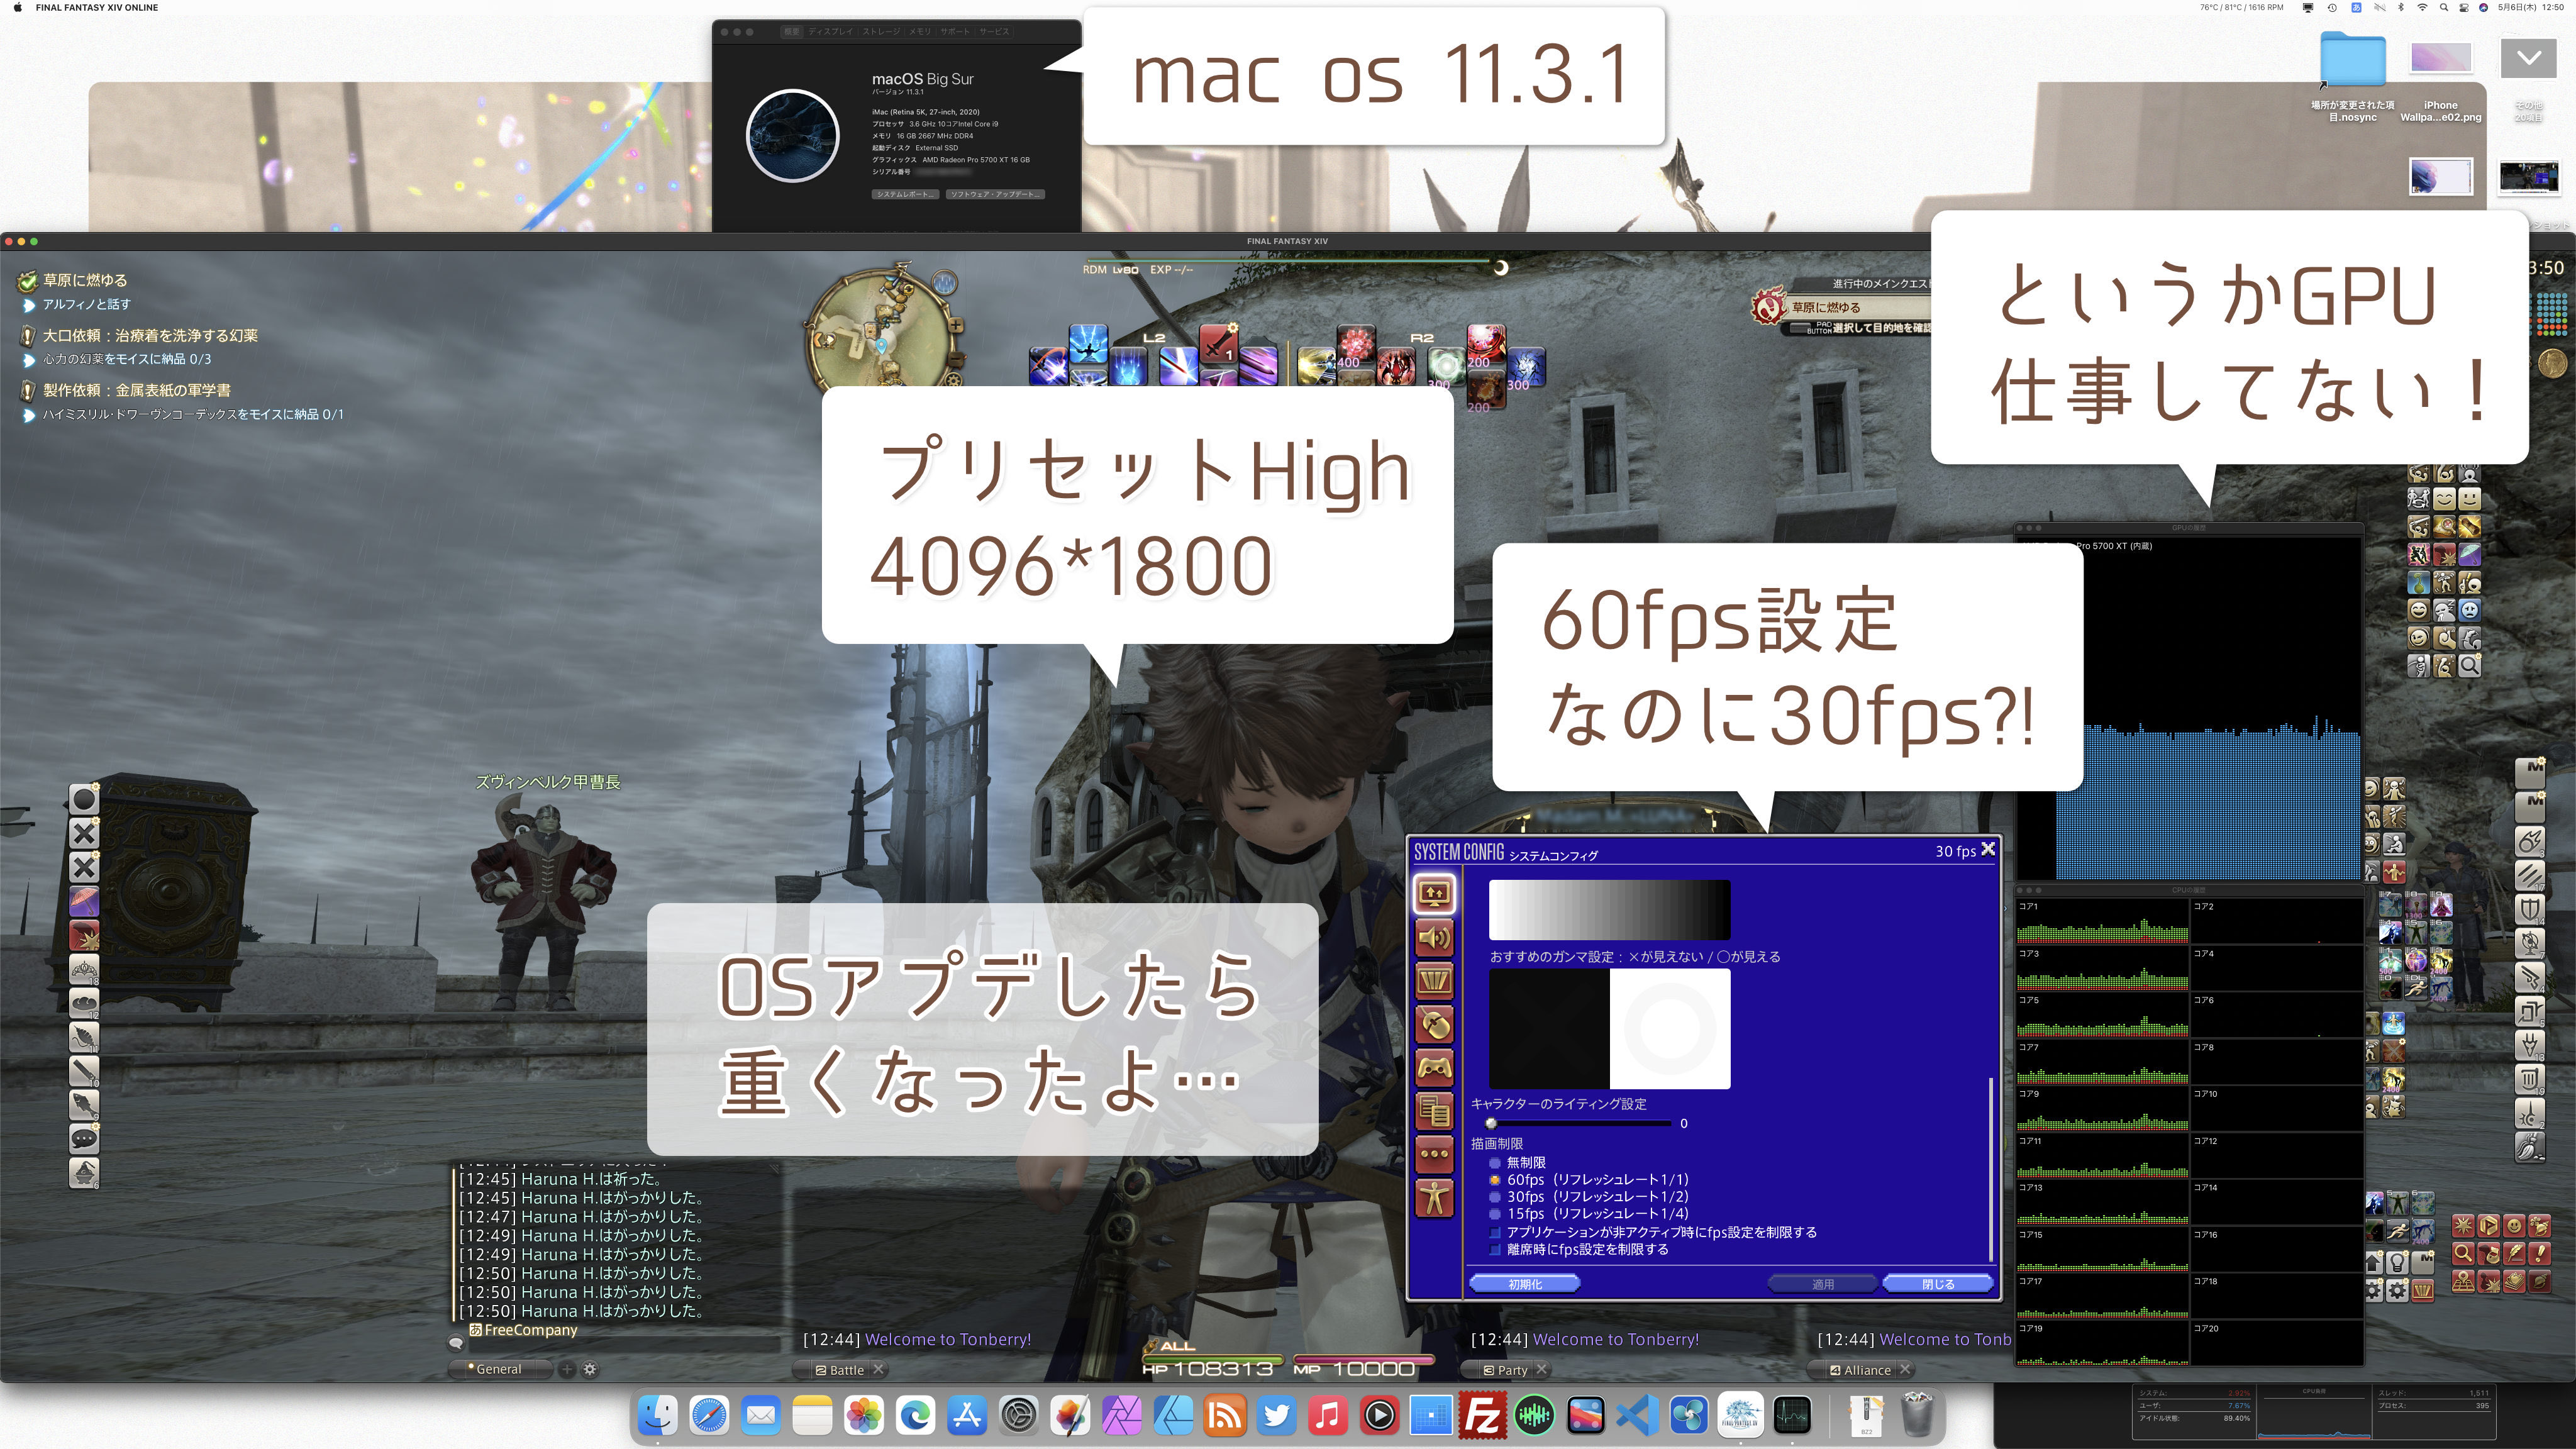The width and height of the screenshot is (2576, 1449).
Task: Open Mouse settings icon in System Config
Action: coord(1434,1025)
